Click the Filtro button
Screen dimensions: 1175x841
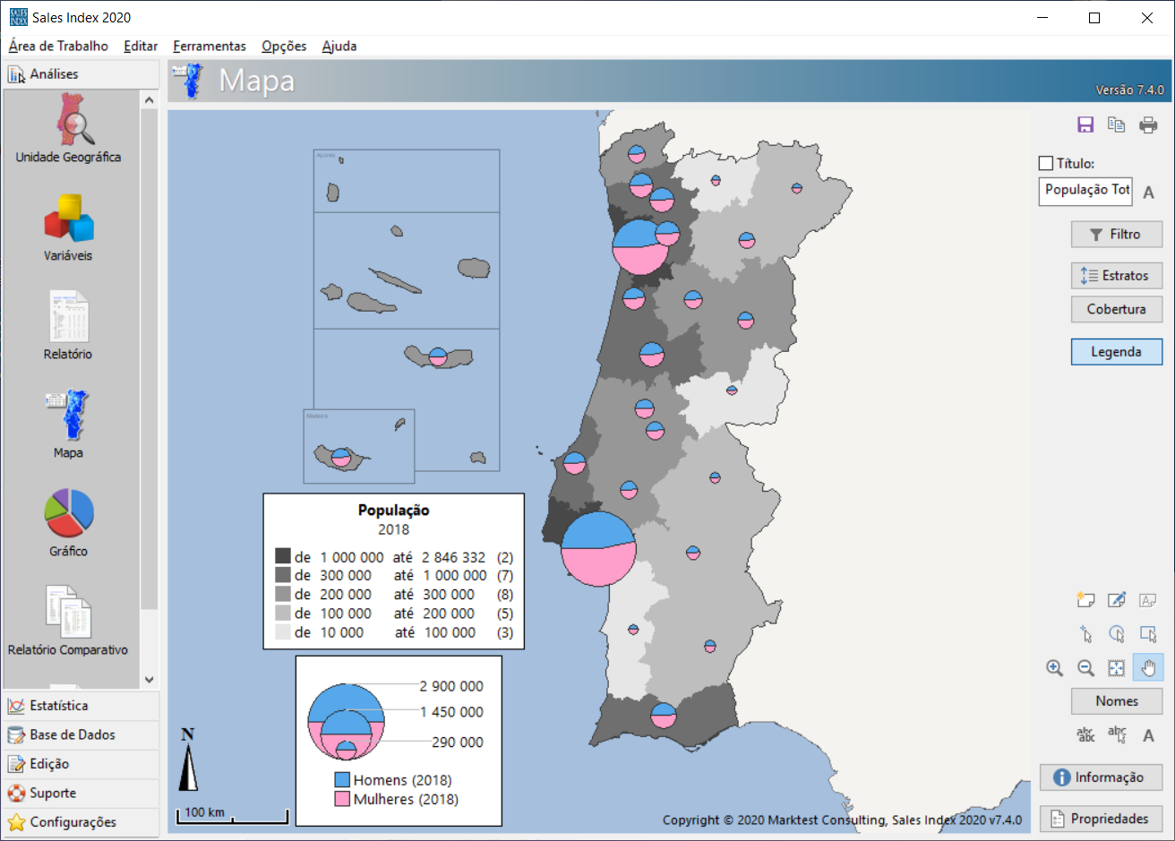(x=1117, y=235)
